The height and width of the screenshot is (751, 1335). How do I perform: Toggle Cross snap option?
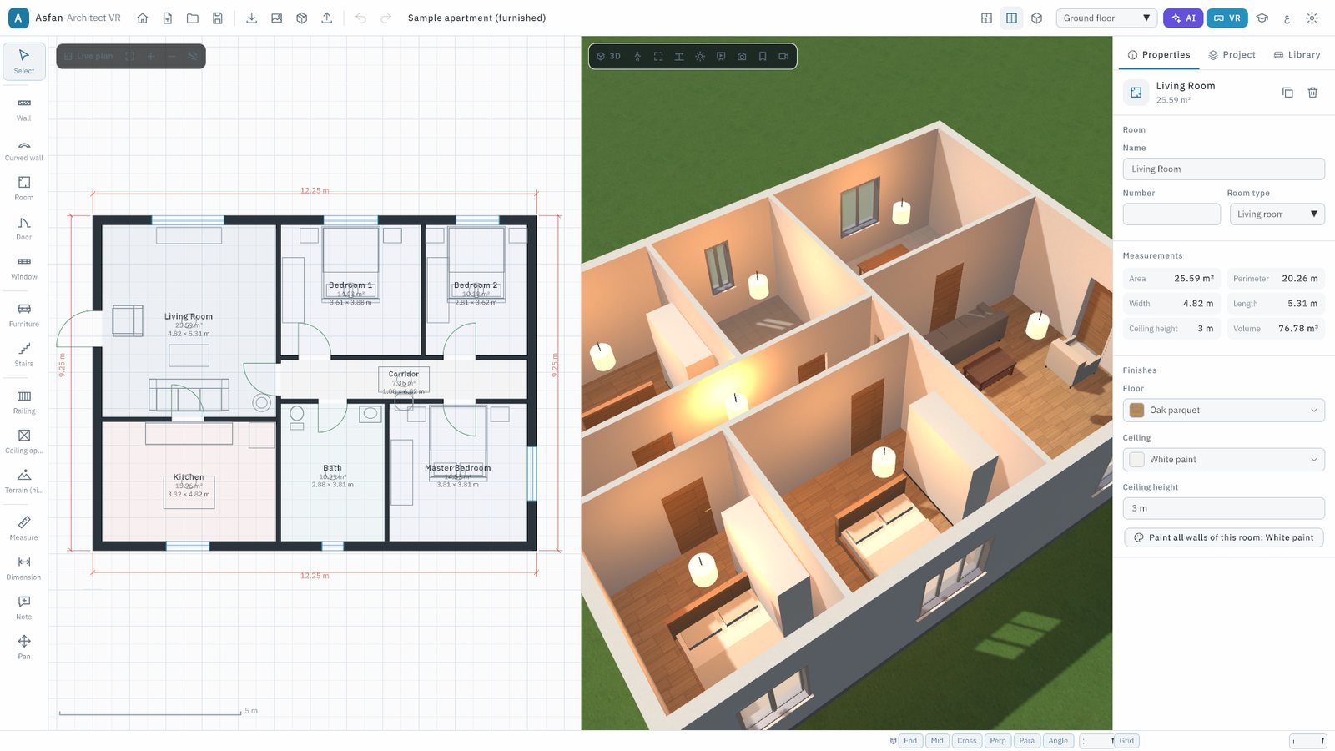click(967, 741)
